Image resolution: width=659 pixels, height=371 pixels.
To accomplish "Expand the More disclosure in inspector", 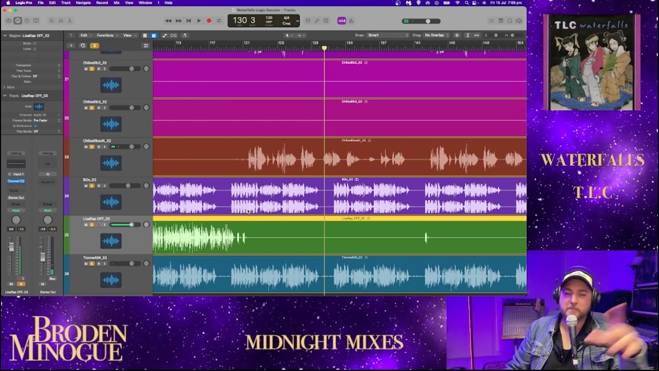I will 5,87.
